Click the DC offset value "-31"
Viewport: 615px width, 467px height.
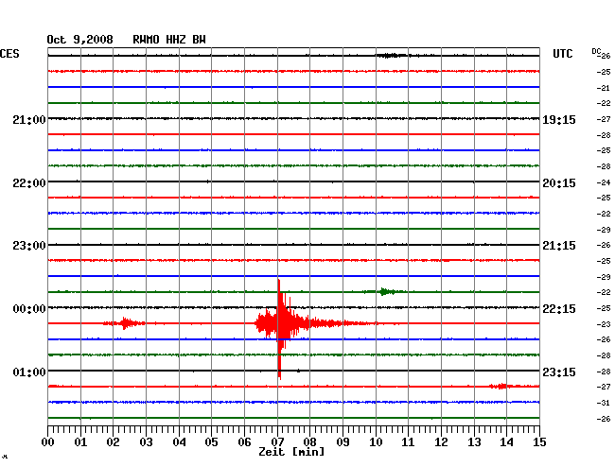[x=604, y=403]
